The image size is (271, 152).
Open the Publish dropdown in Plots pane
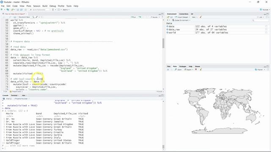coord(260,70)
